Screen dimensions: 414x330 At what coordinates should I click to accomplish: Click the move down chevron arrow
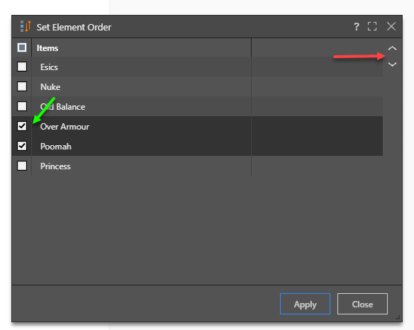point(392,64)
